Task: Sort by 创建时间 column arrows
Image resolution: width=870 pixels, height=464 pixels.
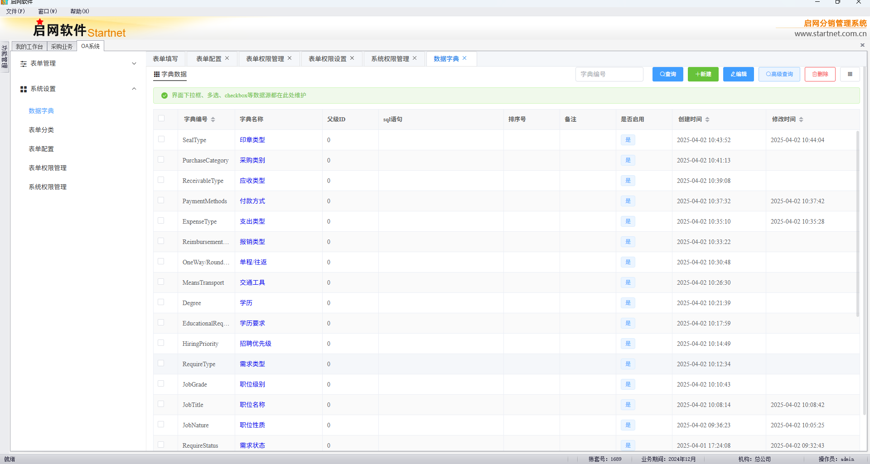Action: point(707,120)
